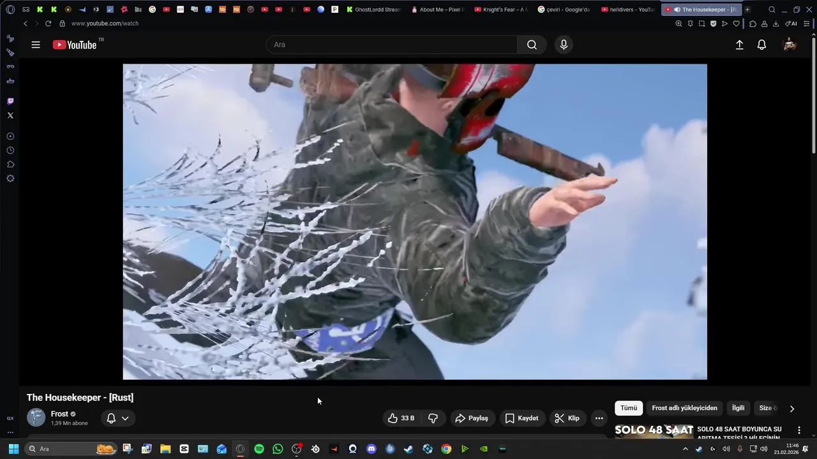Image resolution: width=817 pixels, height=459 pixels.
Task: Switch to the GhostLordd Stream tab
Action: (x=373, y=10)
